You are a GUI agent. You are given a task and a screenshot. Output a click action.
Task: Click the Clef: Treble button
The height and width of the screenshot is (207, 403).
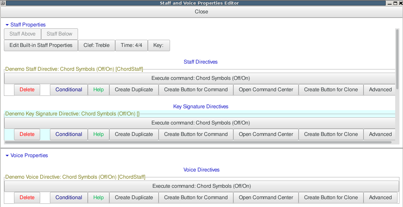click(96, 45)
